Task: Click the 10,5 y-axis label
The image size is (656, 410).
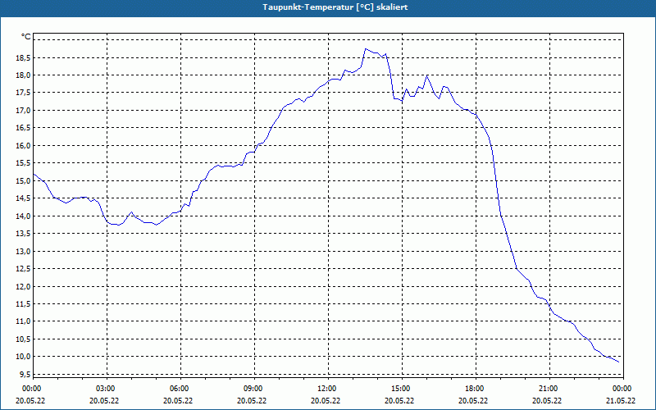Action: coord(24,339)
